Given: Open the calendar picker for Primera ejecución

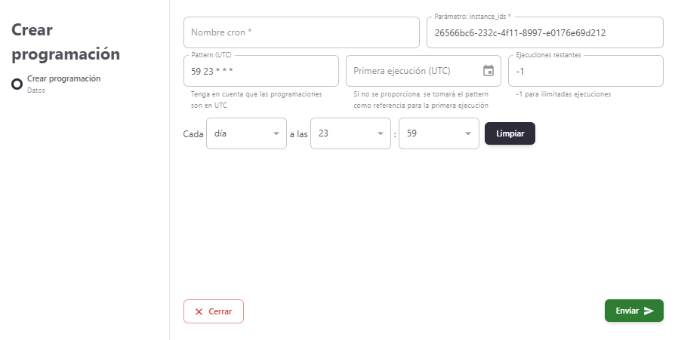Looking at the screenshot, I should pos(489,71).
